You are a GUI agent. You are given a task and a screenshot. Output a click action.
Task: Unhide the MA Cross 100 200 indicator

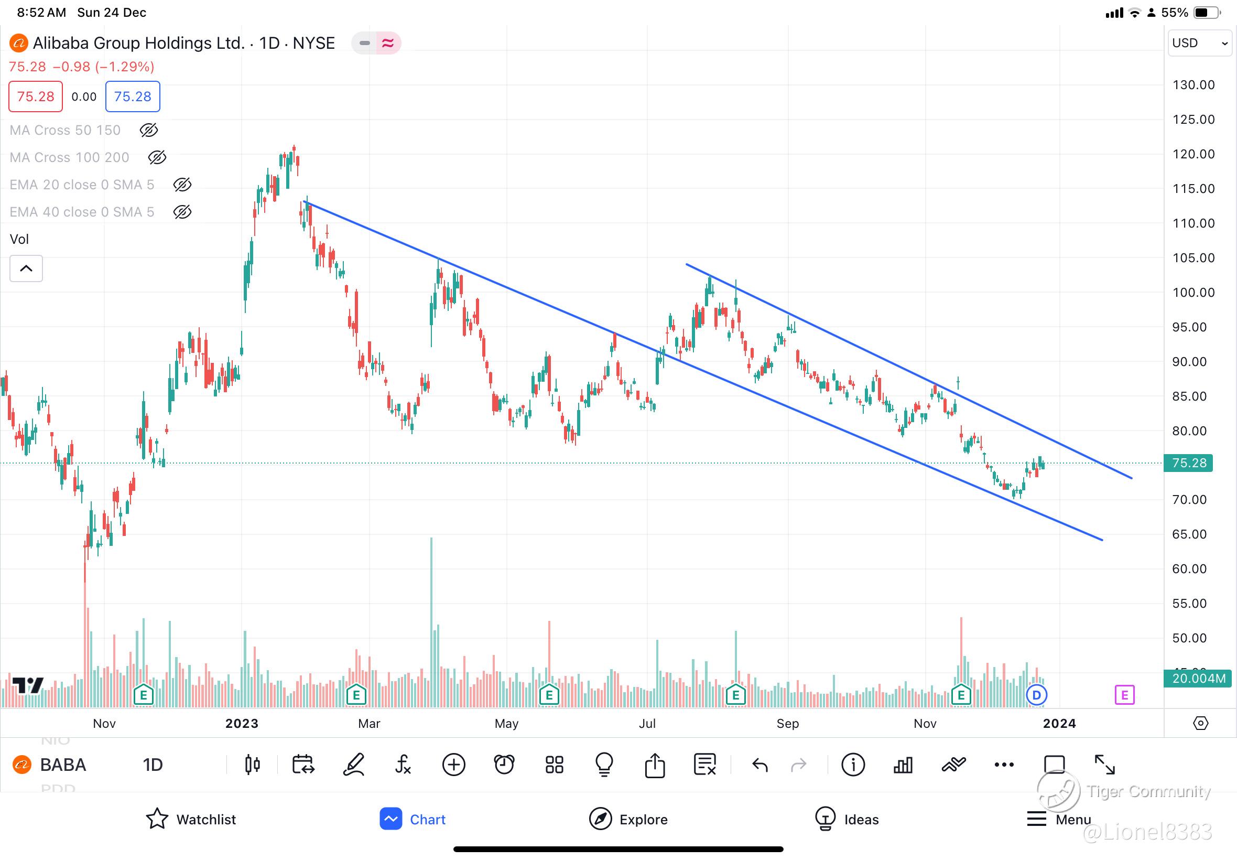(x=157, y=157)
